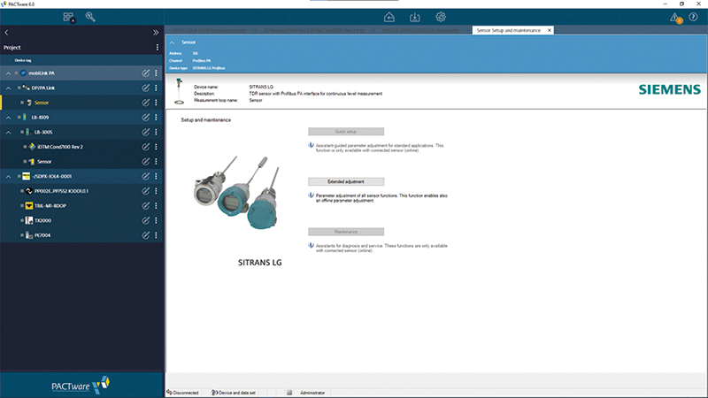This screenshot has height=398, width=708.
Task: Open kebab menu on LB-8109 row
Action: [x=157, y=118]
